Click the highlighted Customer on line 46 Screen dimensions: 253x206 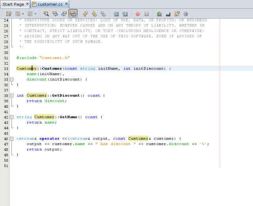tap(138, 139)
